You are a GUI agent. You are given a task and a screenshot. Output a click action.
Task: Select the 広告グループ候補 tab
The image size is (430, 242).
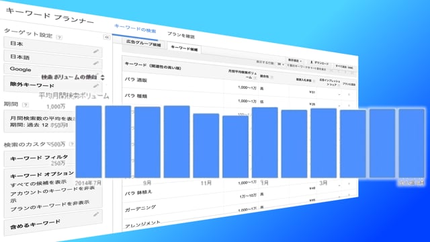143,44
